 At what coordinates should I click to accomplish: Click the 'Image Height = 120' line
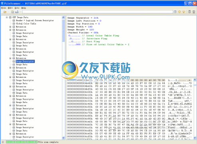tap(81, 30)
